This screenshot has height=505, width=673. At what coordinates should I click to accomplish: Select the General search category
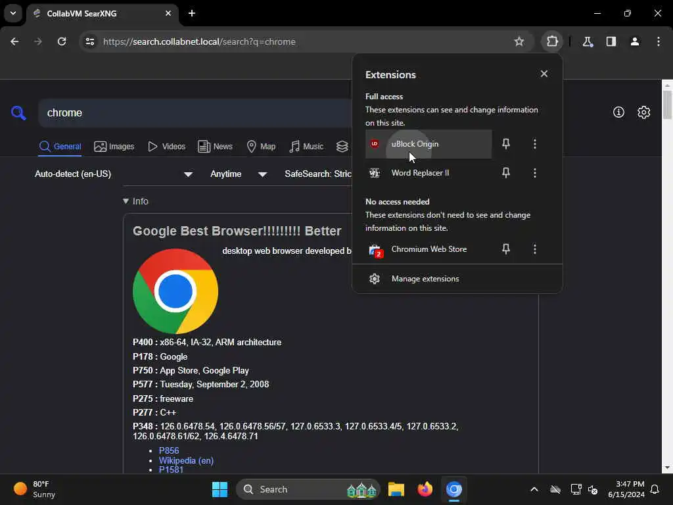60,147
